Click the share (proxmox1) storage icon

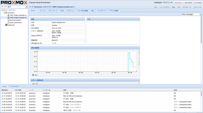[x=8, y=22]
